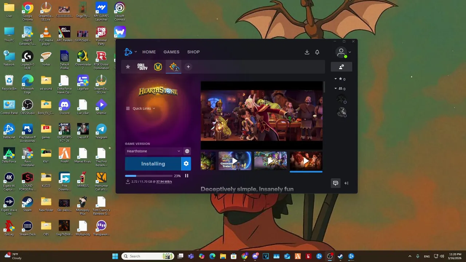
Task: Select the first offline friend avatar
Action: point(341,99)
